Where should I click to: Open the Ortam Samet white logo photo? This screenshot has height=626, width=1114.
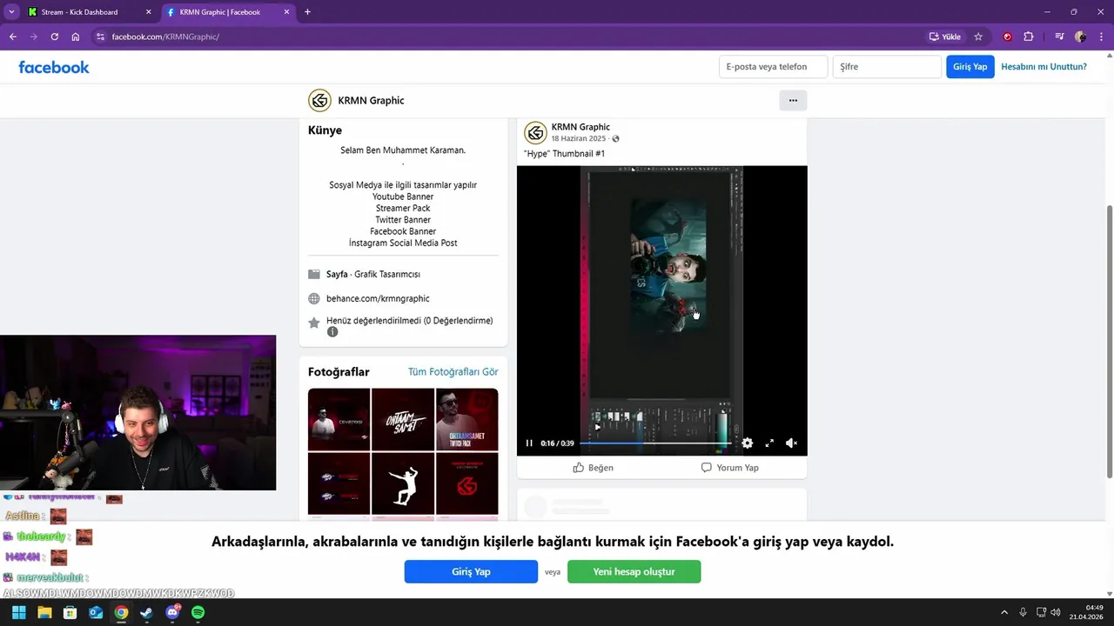403,420
